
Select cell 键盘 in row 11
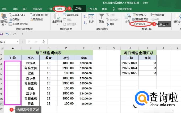click(31, 103)
